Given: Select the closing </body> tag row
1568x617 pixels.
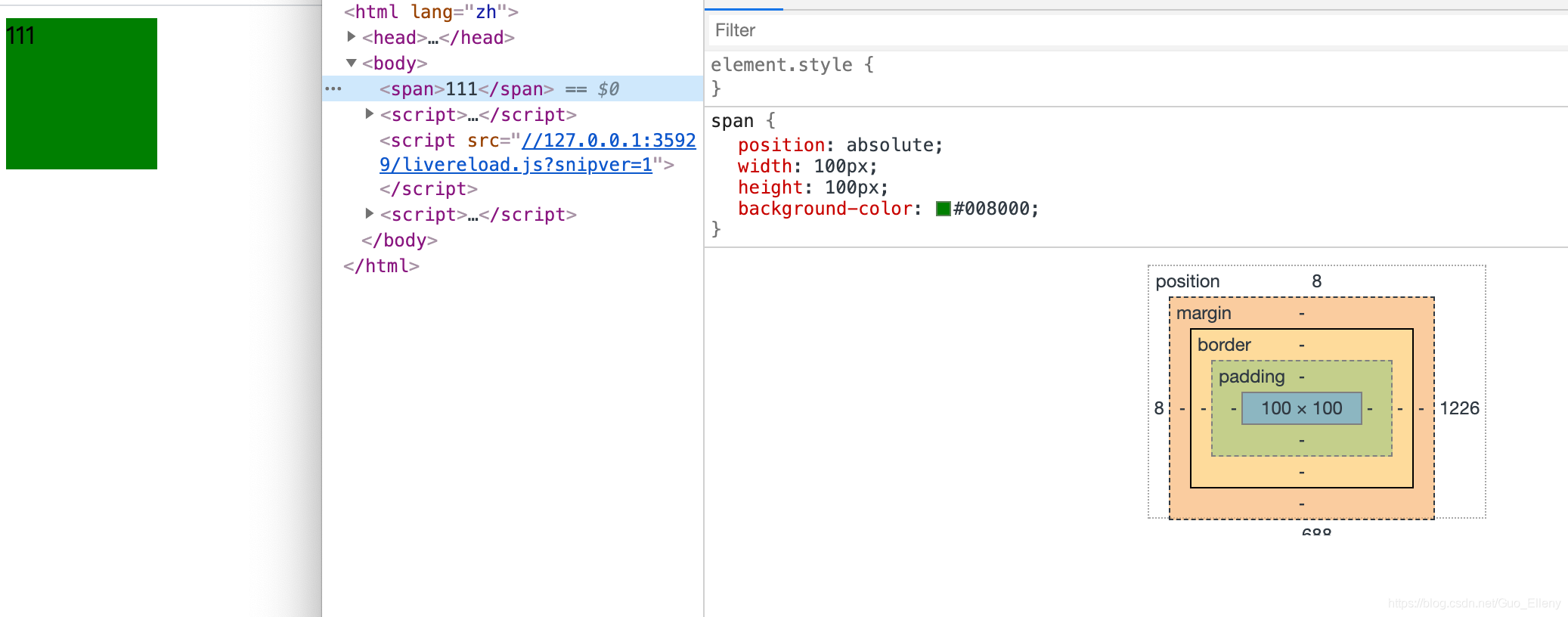Looking at the screenshot, I should [x=399, y=240].
